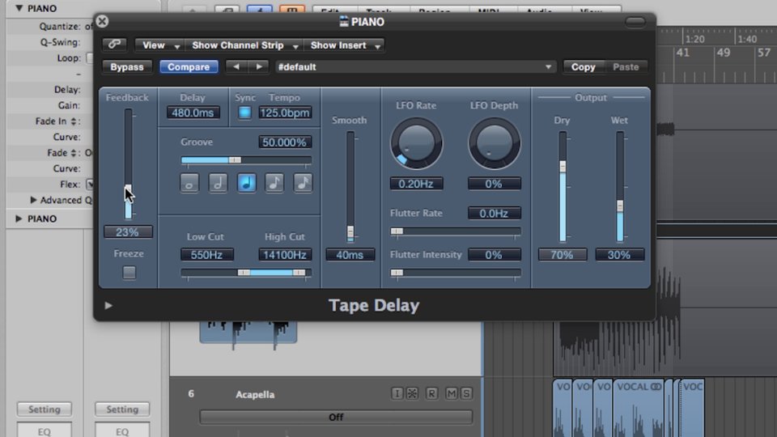Click the Low Cut filter slider handle
777x437 pixels.
pyautogui.click(x=244, y=273)
